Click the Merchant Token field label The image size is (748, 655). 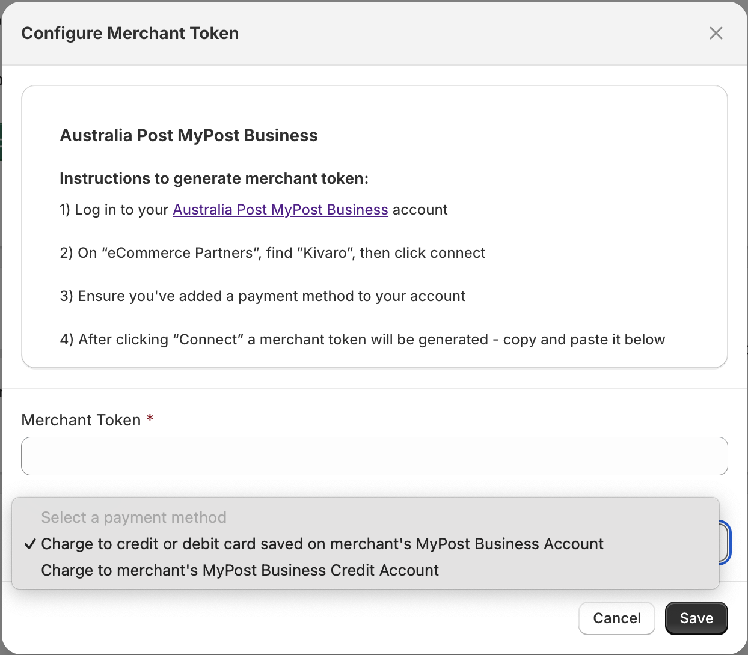point(82,419)
